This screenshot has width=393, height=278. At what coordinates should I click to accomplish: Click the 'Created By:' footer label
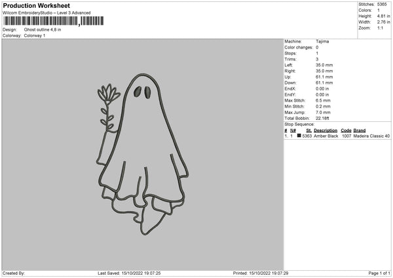(x=14, y=273)
